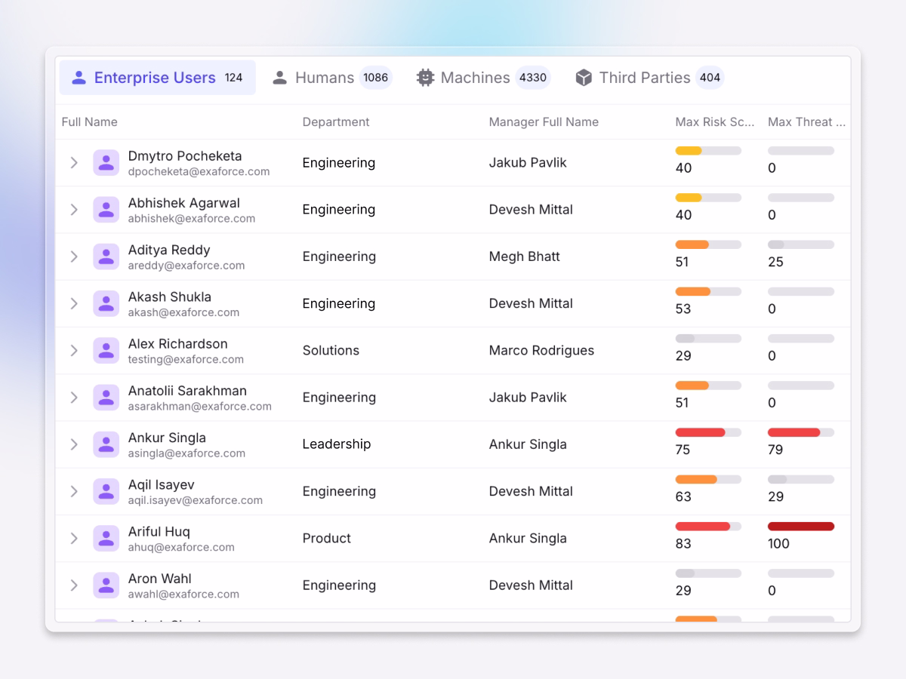Click Akash Shukla's avatar icon
This screenshot has height=679, width=906.
tap(106, 303)
